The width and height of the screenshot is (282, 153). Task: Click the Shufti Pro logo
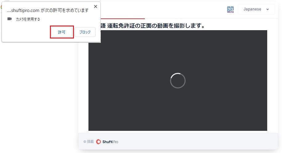(x=107, y=142)
